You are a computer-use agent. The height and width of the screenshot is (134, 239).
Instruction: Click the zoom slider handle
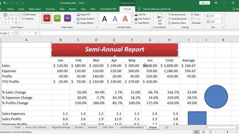tap(227, 132)
